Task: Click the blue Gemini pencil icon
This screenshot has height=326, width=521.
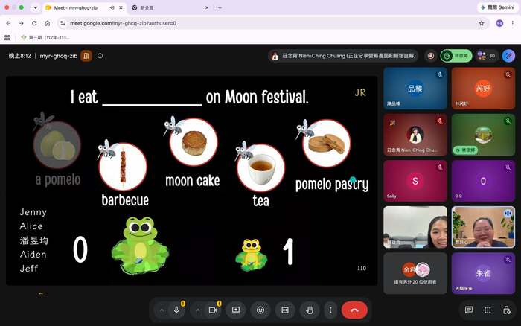Action: [508, 56]
